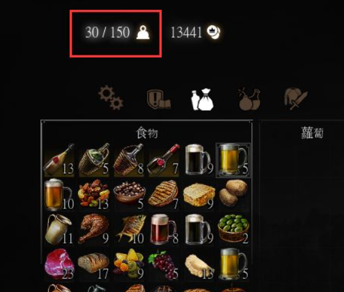Select the grapes item with count 5

point(164,264)
